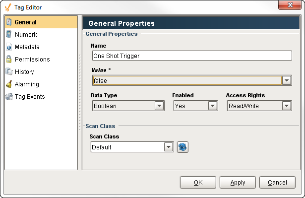Screen dimensions: 305x198
Task: Show the History section
Action: pyautogui.click(x=41, y=71)
